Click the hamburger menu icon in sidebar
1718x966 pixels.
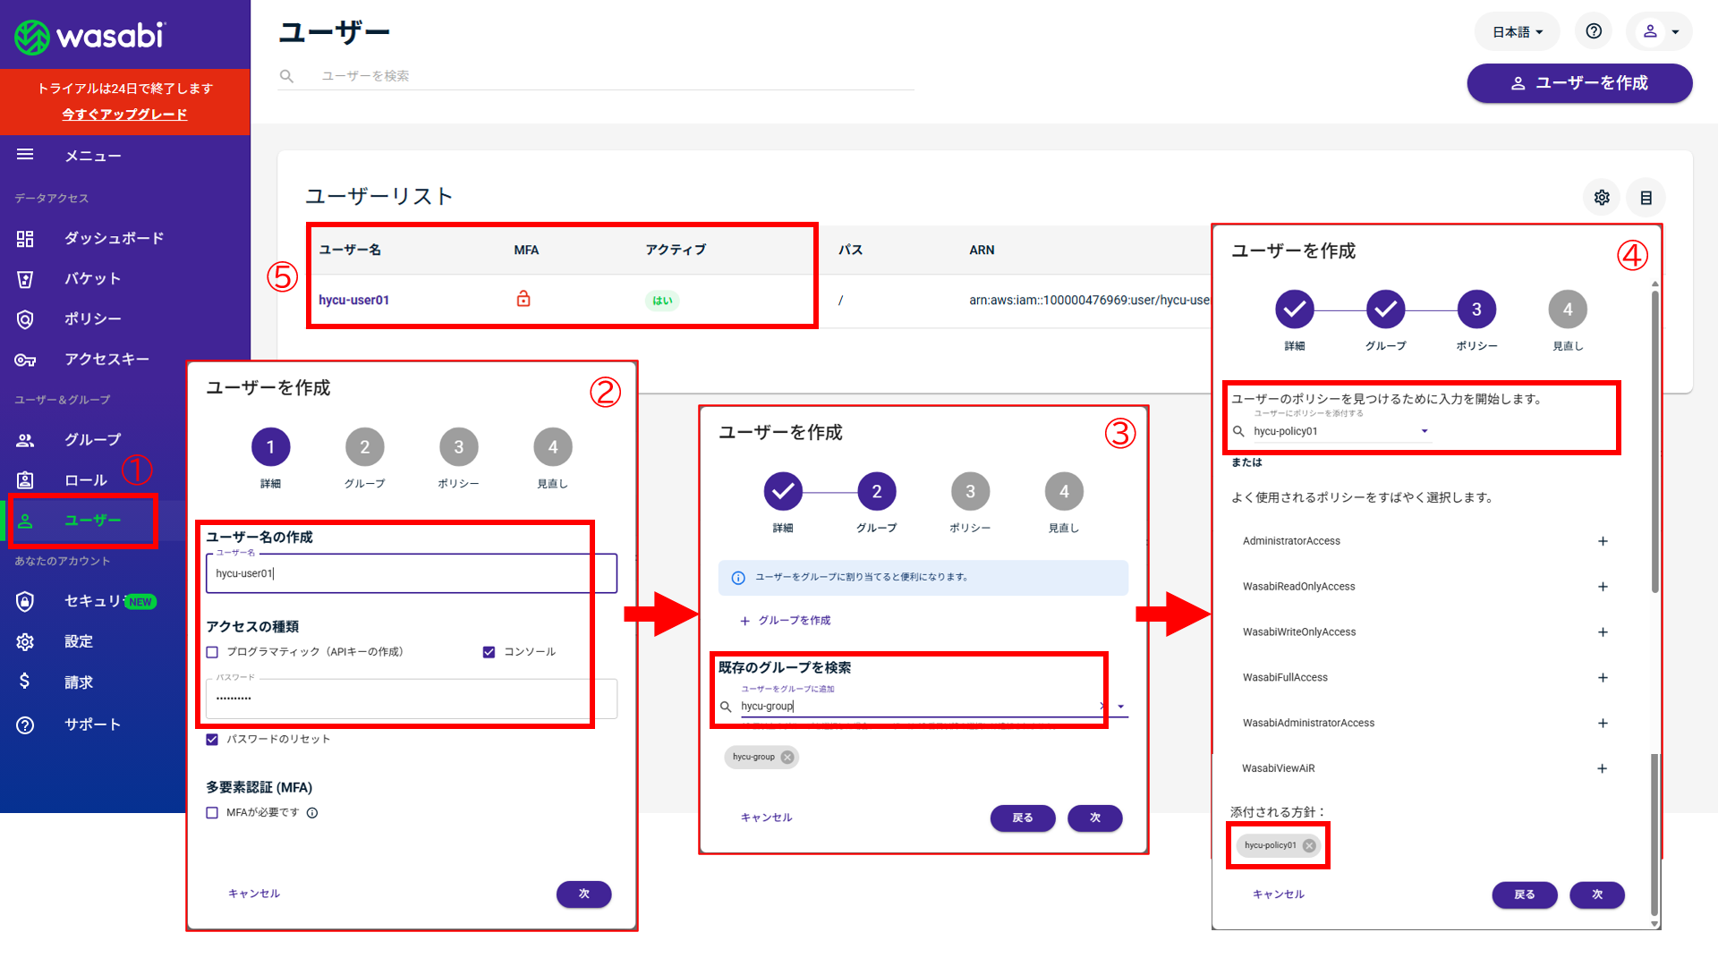[x=25, y=155]
